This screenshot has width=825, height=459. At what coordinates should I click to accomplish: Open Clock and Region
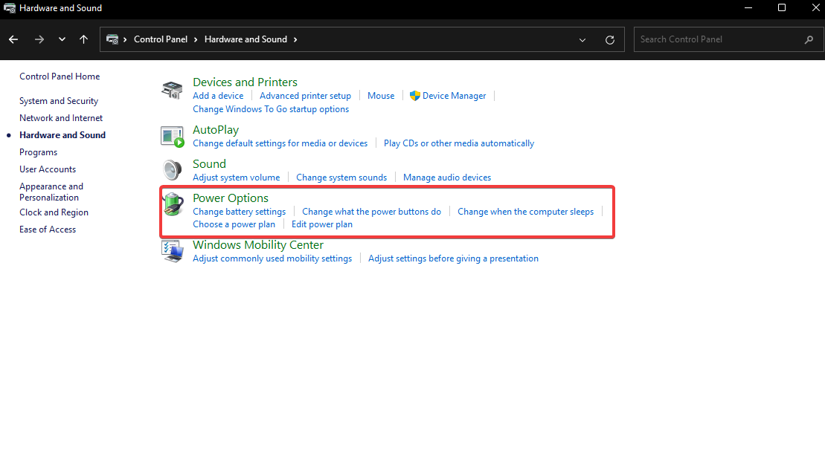click(54, 212)
